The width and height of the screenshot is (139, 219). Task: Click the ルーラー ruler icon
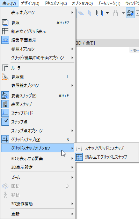pyautogui.click(x=5, y=68)
